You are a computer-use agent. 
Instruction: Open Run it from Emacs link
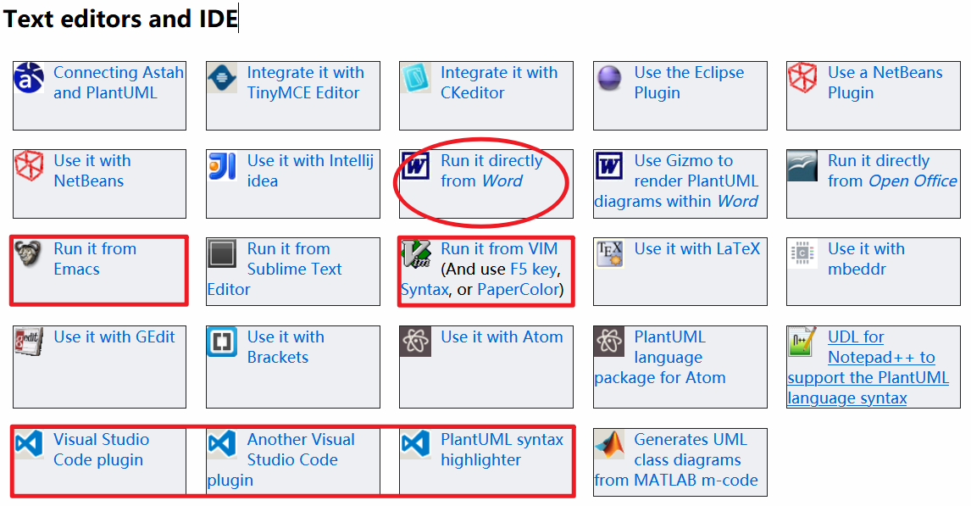point(95,259)
